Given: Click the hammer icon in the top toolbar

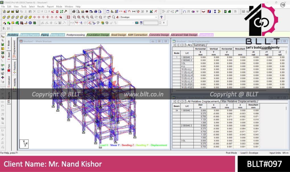Looking at the screenshot, I should point(66,11).
